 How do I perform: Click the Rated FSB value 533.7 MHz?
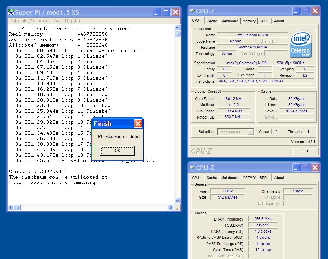tap(233, 117)
